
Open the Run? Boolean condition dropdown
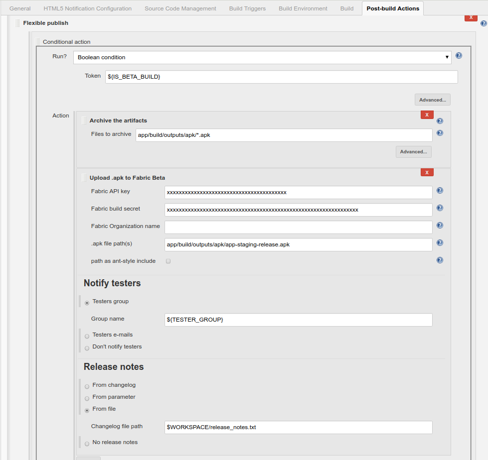pyautogui.click(x=262, y=57)
